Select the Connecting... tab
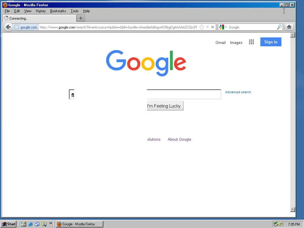The image size is (304, 228). tap(39, 18)
